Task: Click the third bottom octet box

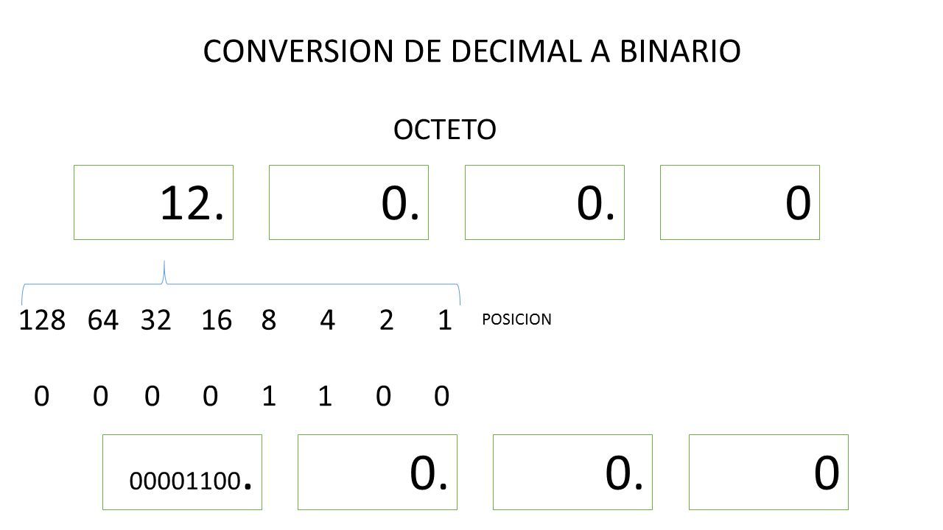Action: 573,473
